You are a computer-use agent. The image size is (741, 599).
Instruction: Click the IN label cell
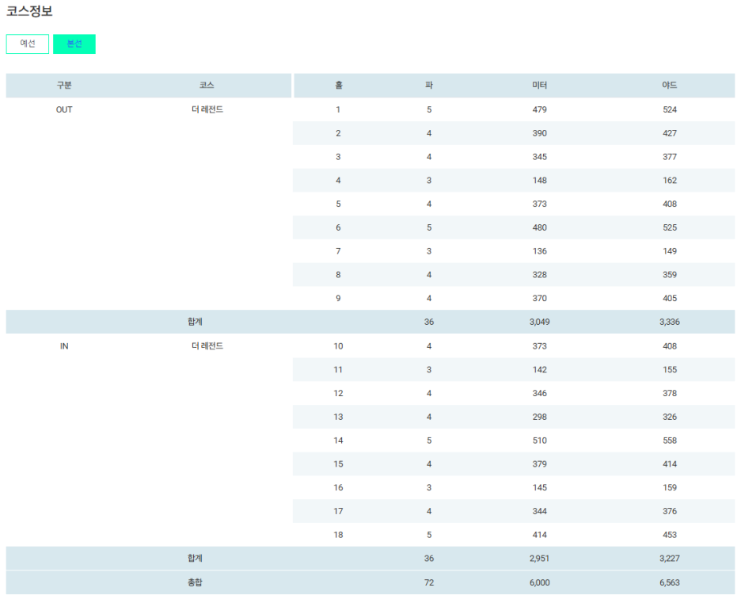64,346
